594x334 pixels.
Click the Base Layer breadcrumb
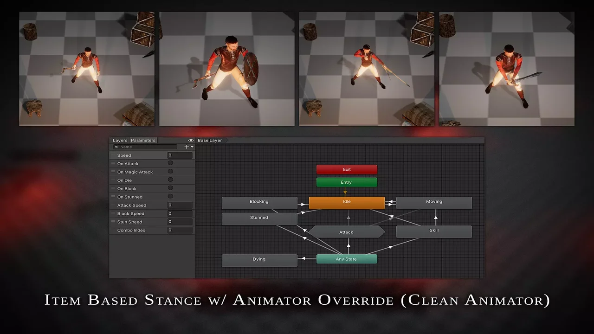tap(210, 140)
